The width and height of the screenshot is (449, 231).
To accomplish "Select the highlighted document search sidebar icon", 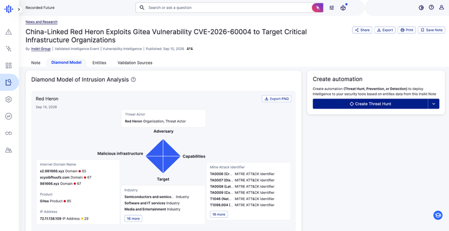I will 8,82.
